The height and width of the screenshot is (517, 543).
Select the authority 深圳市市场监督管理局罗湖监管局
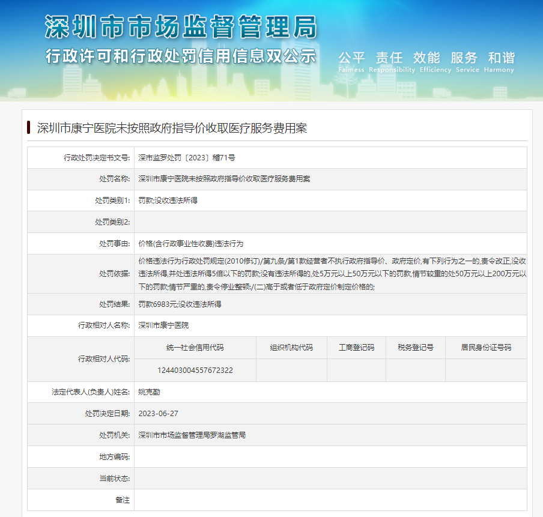192,435
